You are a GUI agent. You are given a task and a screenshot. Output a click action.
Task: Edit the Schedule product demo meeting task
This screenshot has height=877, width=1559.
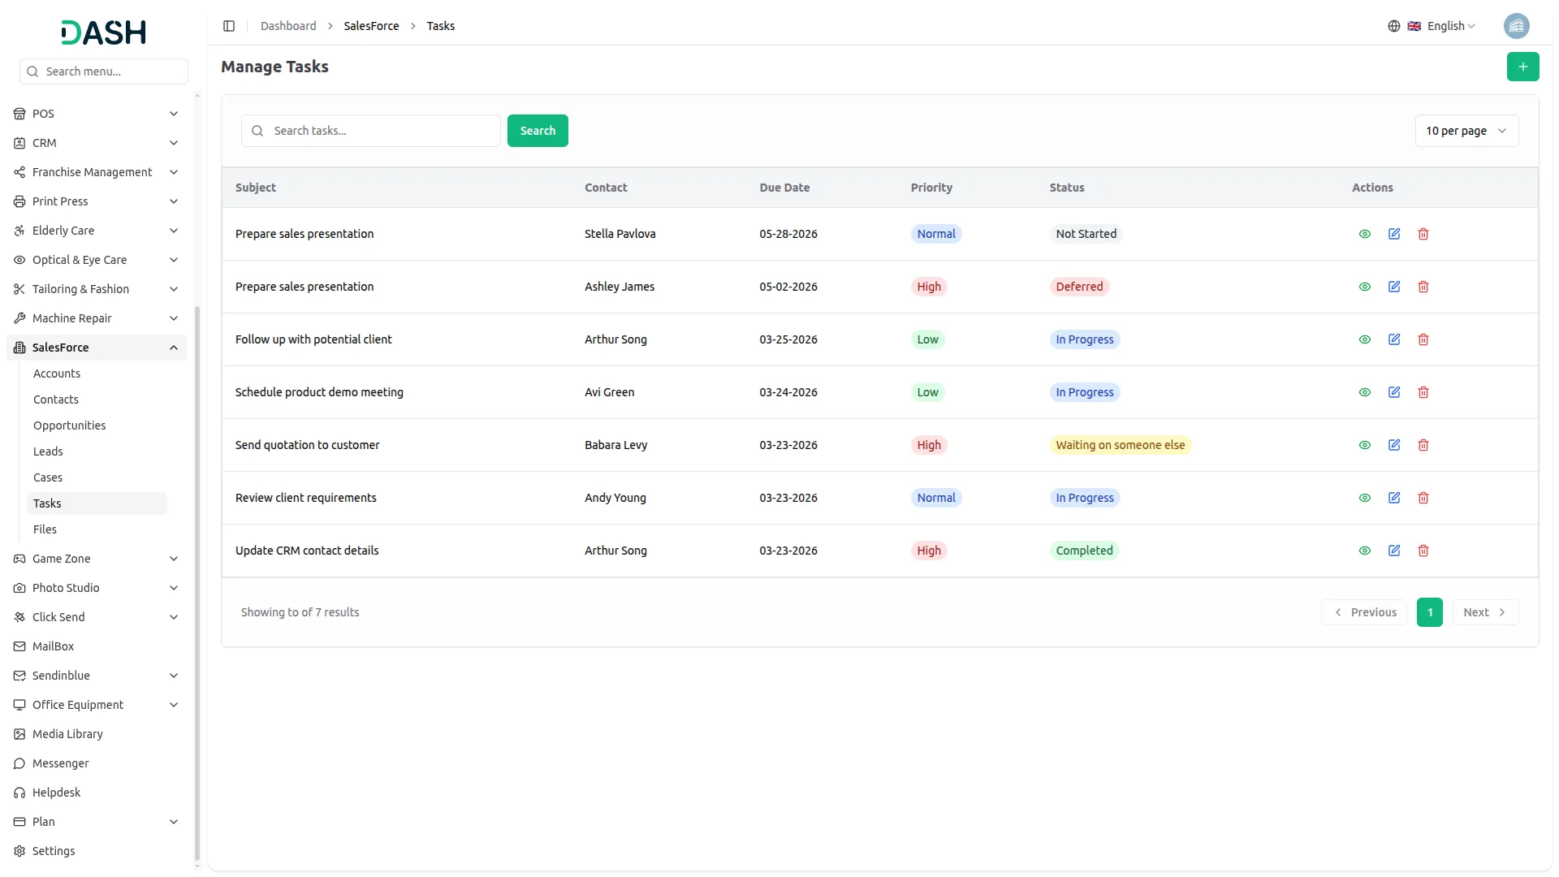coord(1394,392)
